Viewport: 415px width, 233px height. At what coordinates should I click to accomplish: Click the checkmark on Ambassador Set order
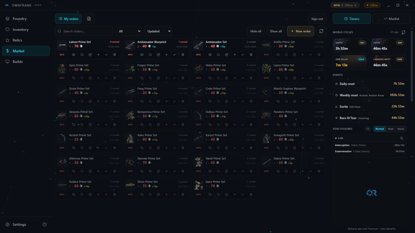[x=242, y=55]
